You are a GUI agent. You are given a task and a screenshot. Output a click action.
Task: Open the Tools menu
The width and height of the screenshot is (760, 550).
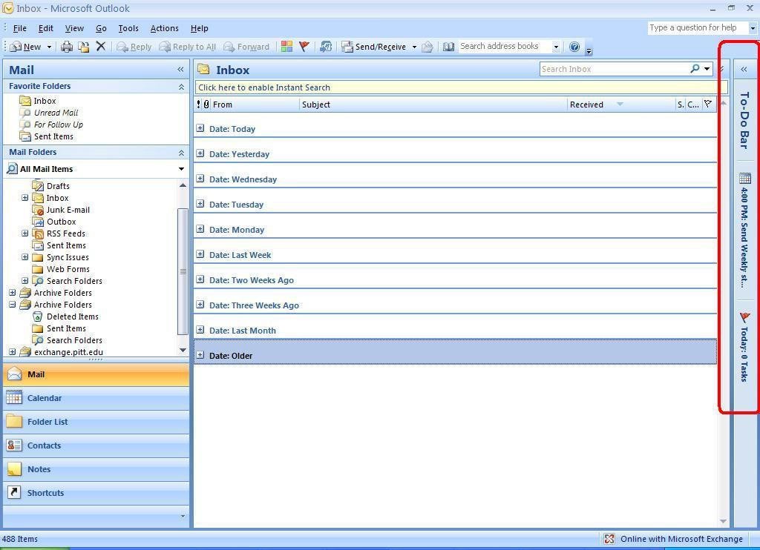128,28
